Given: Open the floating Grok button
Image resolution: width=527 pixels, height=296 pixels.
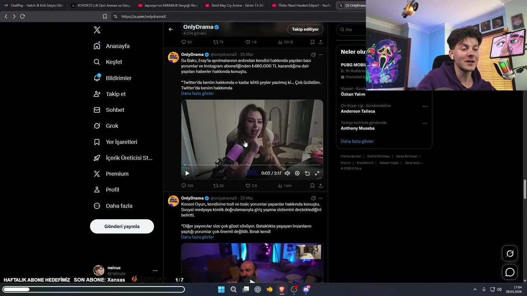Looking at the screenshot, I should pyautogui.click(x=510, y=254).
